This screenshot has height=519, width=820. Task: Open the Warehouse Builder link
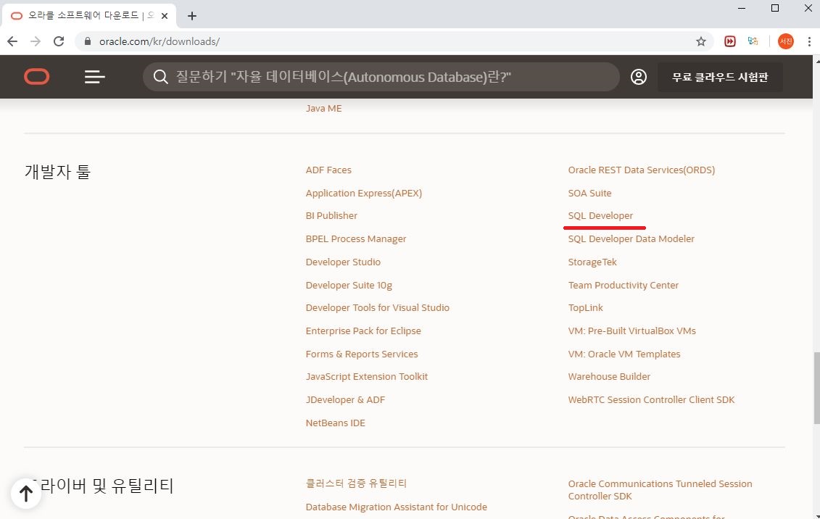pos(609,376)
